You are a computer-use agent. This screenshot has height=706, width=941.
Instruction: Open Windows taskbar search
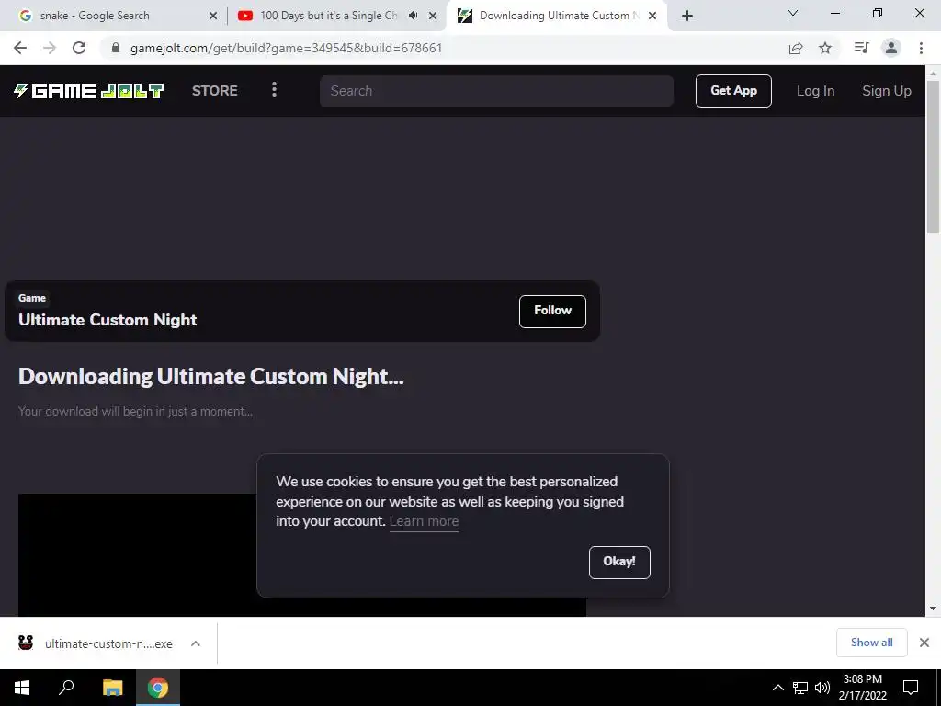tap(66, 688)
